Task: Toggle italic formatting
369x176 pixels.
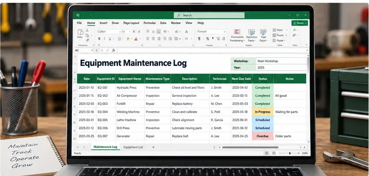Action: click(105, 39)
